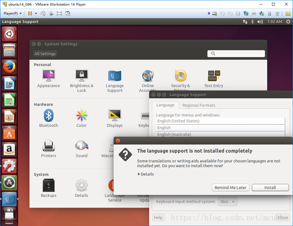The height and width of the screenshot is (226, 293).
Task: Open Files manager from launcher
Action: pyautogui.click(x=9, y=50)
